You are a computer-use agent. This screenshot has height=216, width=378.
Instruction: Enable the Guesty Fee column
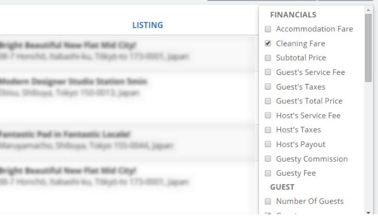[268, 173]
